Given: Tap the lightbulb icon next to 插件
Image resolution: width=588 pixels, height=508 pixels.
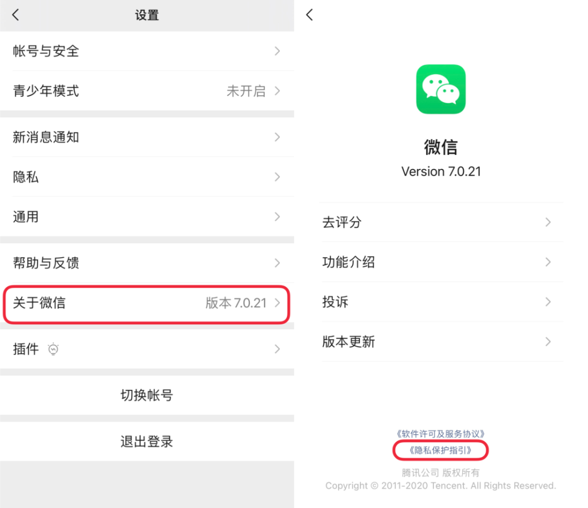Looking at the screenshot, I should [54, 349].
